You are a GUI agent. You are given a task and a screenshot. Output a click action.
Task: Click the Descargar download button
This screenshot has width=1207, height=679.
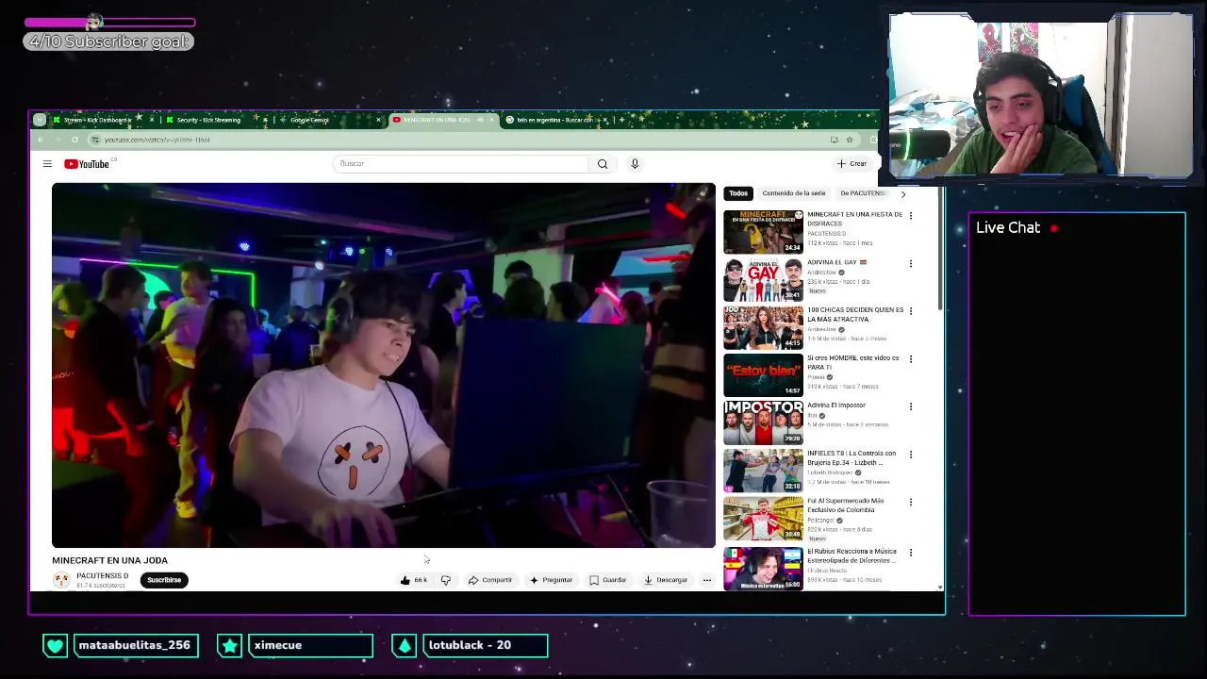[666, 580]
